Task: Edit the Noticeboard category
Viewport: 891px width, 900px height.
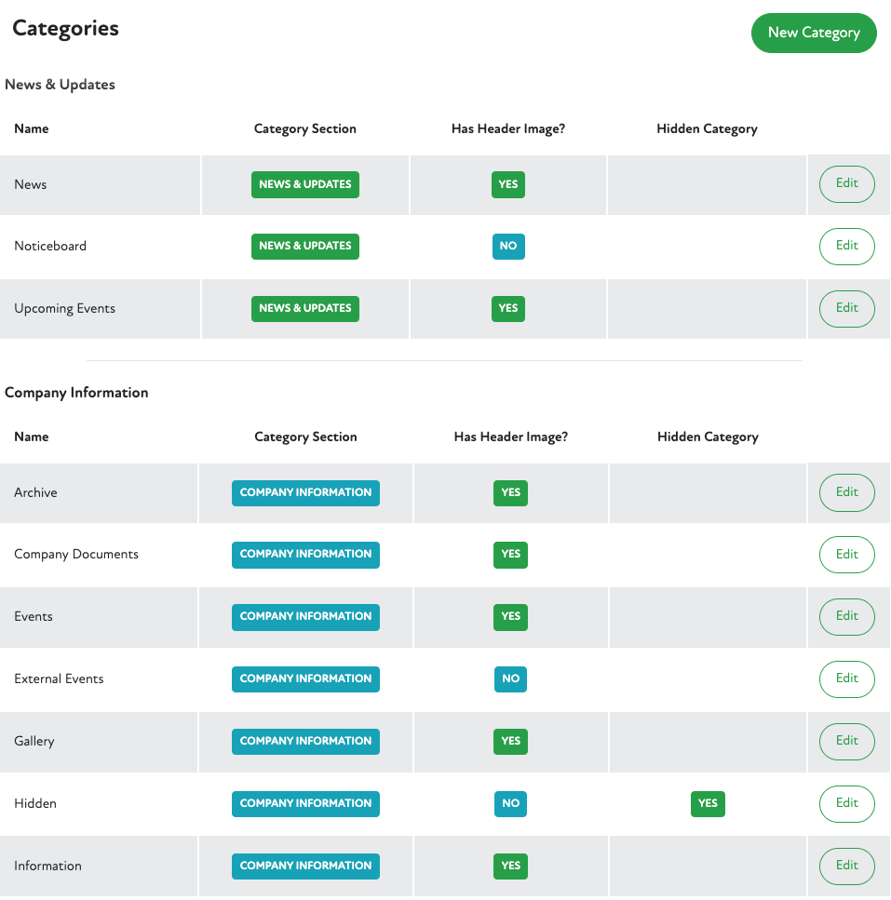Action: pos(846,247)
